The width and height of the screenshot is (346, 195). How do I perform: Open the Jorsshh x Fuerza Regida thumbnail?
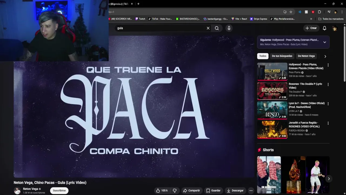tap(272, 130)
